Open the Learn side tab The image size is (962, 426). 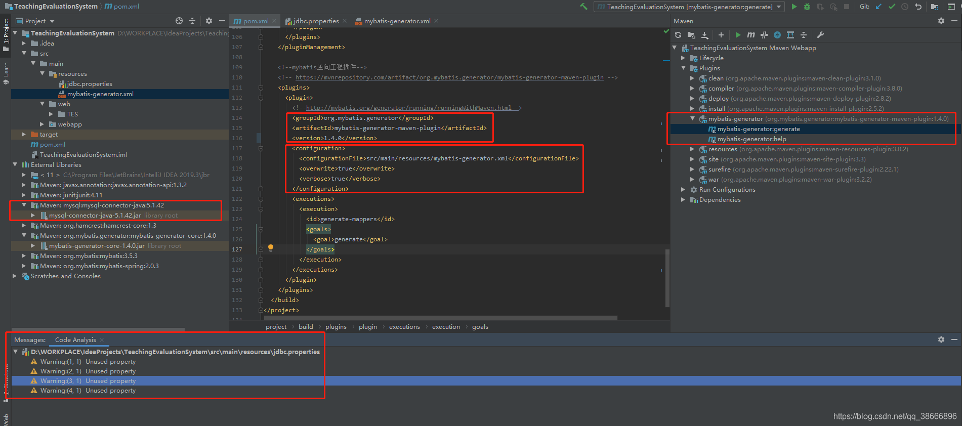(6, 72)
